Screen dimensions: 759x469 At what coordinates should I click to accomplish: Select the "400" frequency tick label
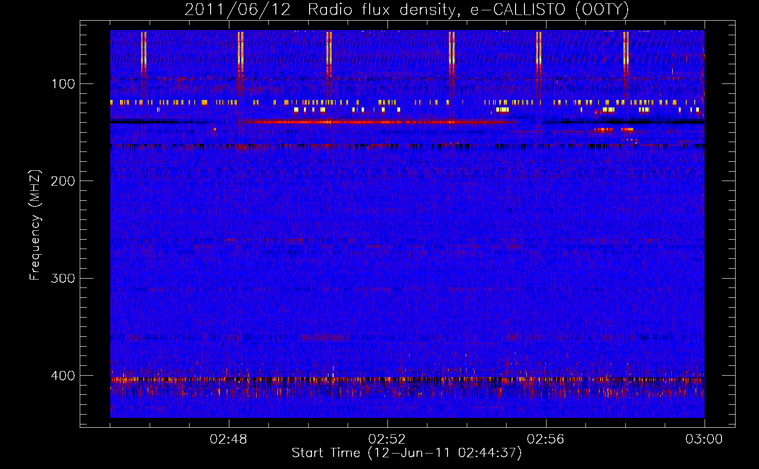point(63,376)
